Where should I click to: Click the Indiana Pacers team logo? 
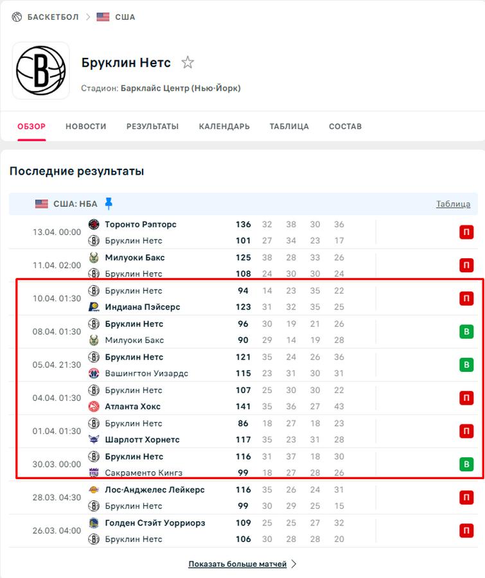coord(94,307)
